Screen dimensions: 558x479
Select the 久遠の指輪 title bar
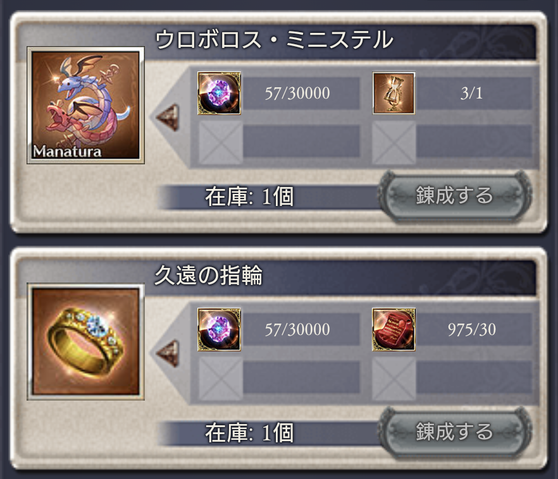(x=277, y=276)
